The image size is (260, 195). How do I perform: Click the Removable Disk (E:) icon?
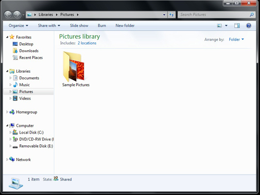click(15, 147)
